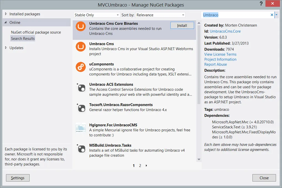Select the Umbraco Cms package icon
The height and width of the screenshot is (188, 282).
click(81, 47)
